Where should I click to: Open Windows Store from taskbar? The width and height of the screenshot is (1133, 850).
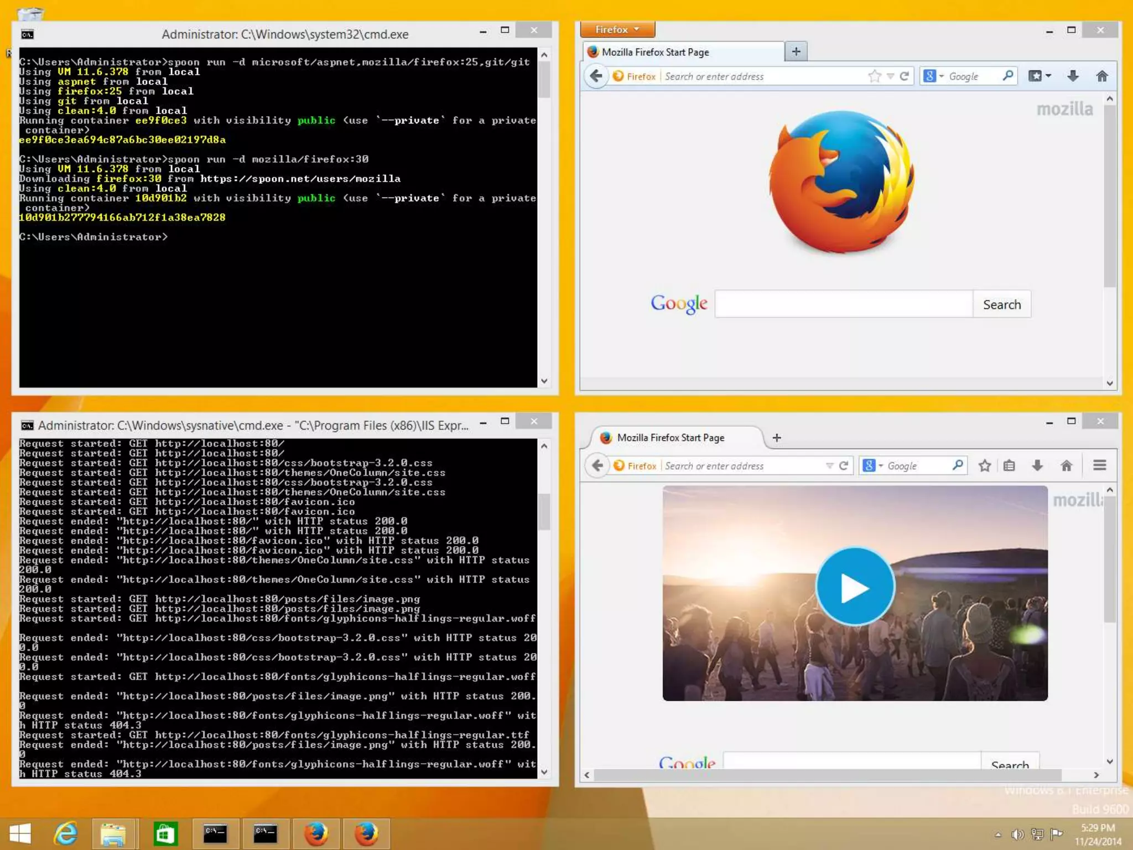(164, 834)
